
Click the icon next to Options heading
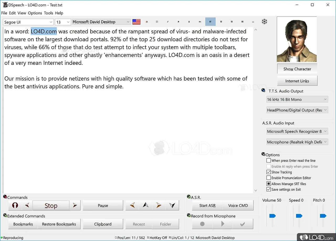point(263,154)
